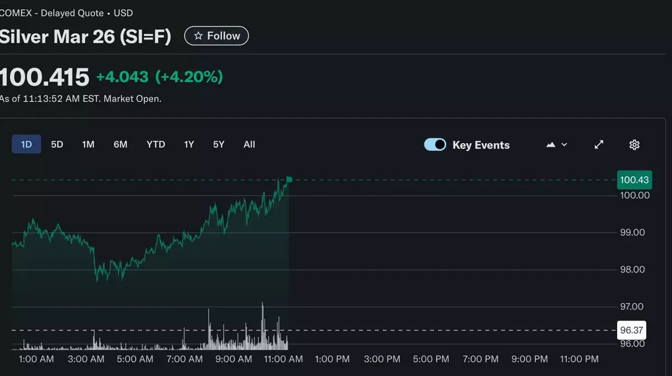Show the 6M chart range
Image resolution: width=672 pixels, height=376 pixels.
coord(120,144)
